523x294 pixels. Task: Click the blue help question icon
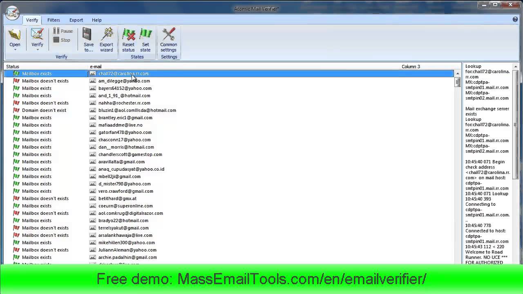pyautogui.click(x=515, y=20)
